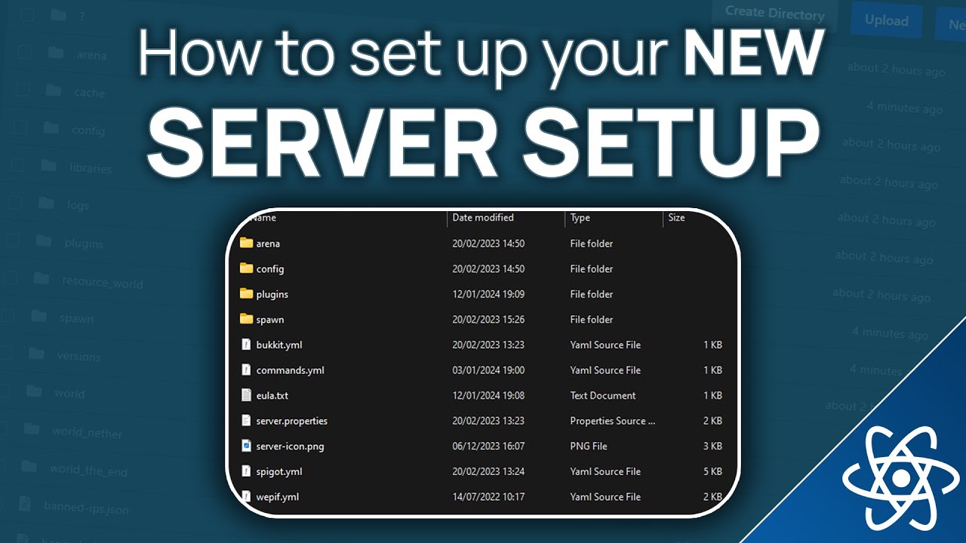Click the Text Document type in the eula.txt row
Viewport: 966px width, 543px height.
(x=603, y=395)
